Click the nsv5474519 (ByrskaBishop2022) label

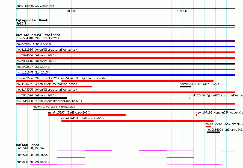(x=85, y=78)
